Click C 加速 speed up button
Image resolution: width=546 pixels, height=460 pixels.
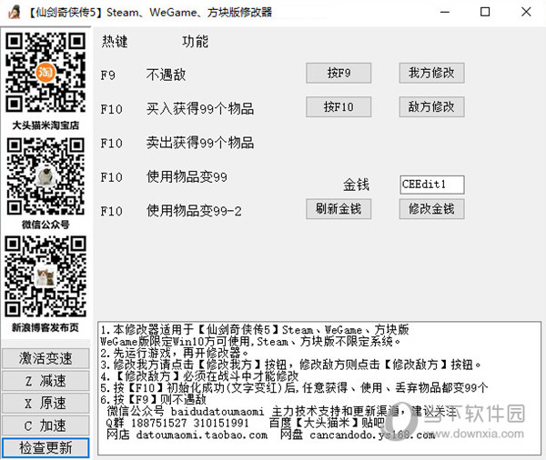(45, 425)
